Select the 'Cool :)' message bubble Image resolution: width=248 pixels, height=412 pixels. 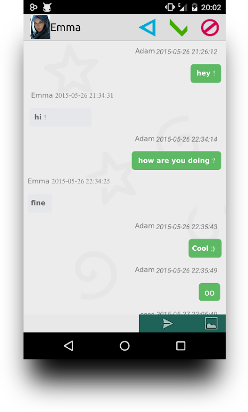pyautogui.click(x=205, y=248)
